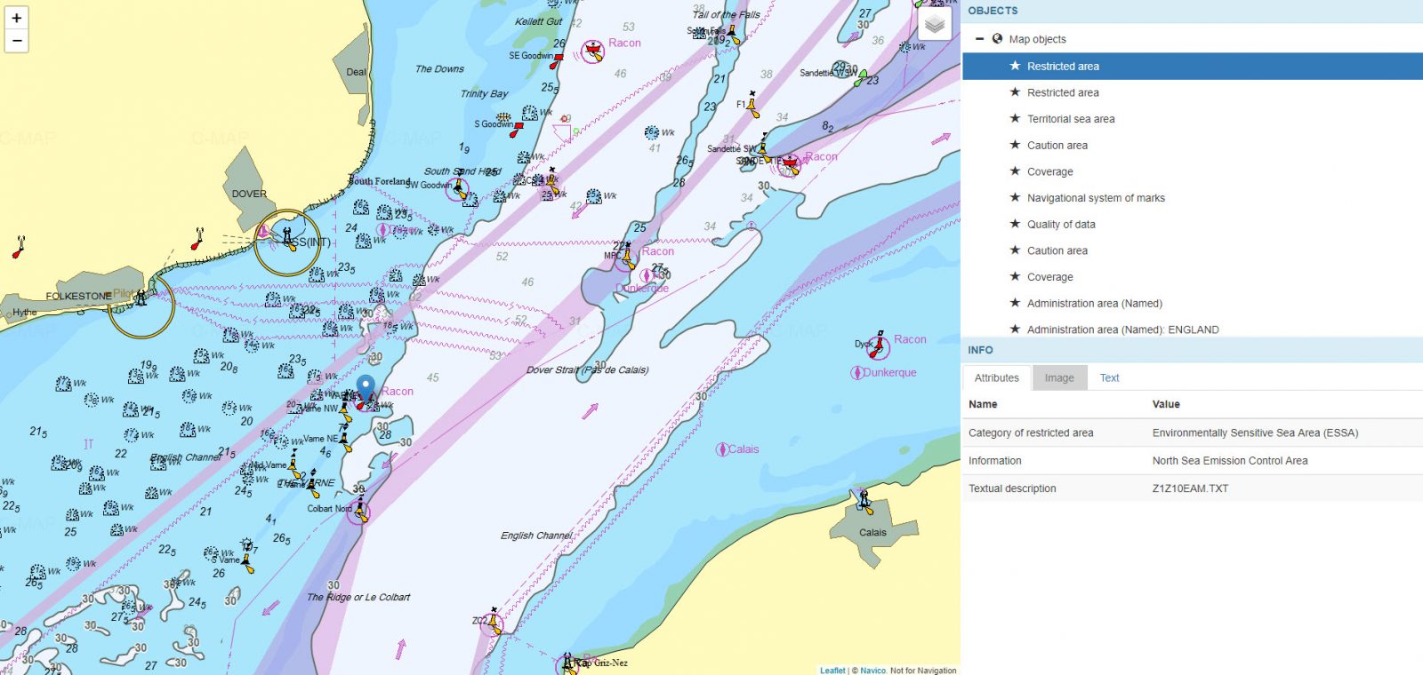Switch to the Text tab
The height and width of the screenshot is (675, 1423).
pyautogui.click(x=1109, y=377)
